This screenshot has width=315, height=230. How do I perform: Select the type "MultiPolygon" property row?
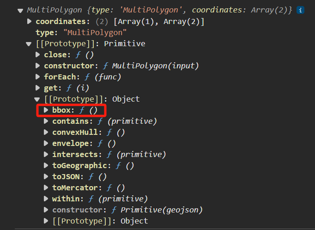81,32
